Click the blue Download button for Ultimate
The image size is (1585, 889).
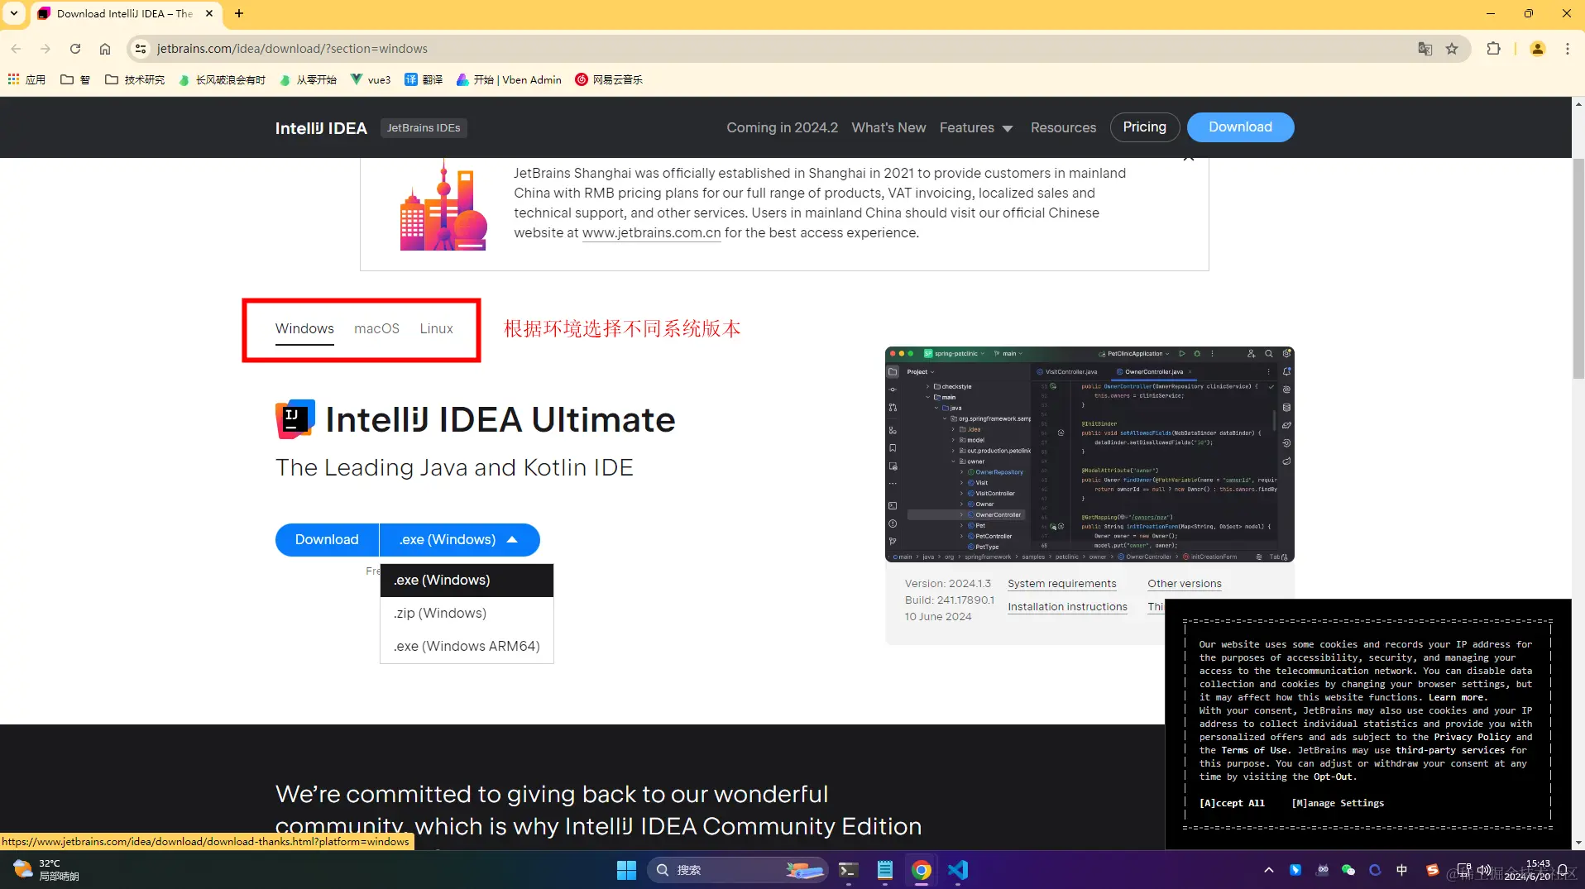coord(327,539)
